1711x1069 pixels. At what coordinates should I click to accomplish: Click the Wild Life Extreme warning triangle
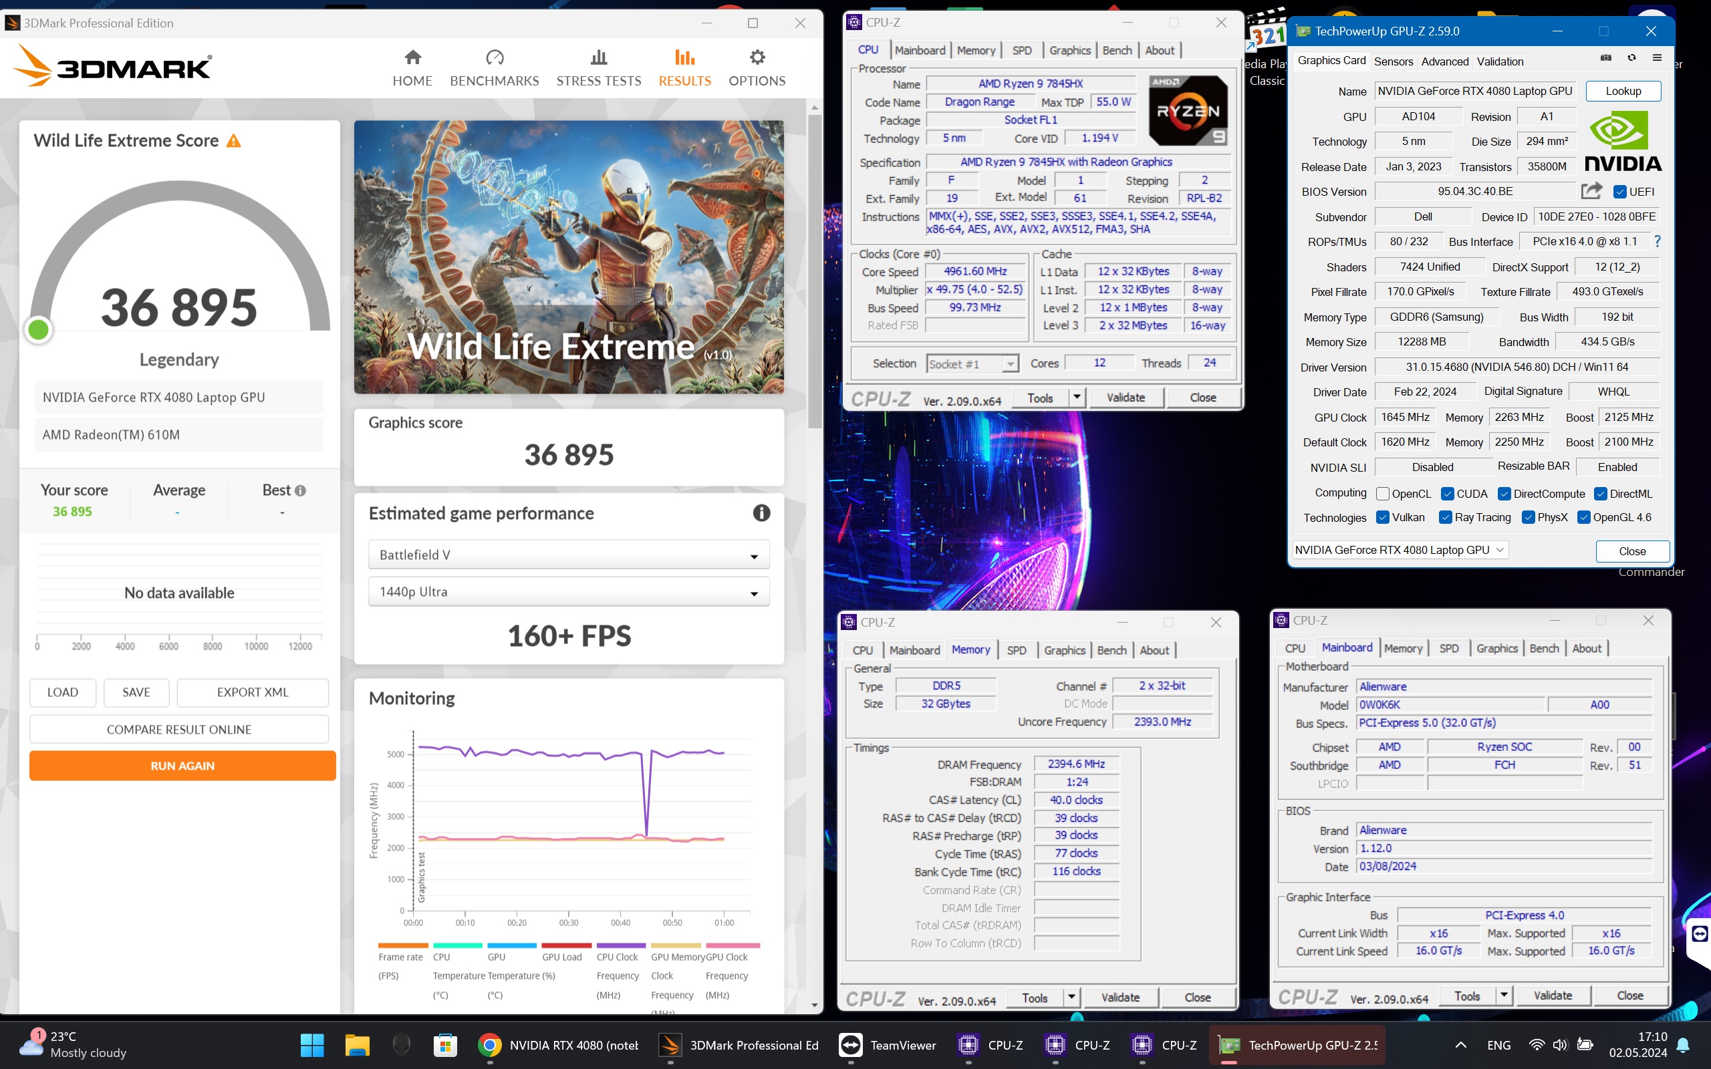[233, 141]
